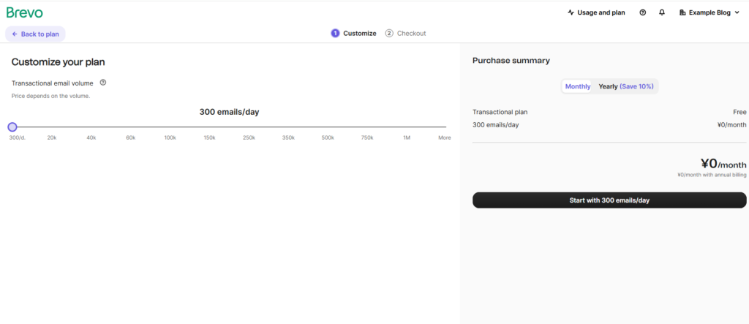Screen dimensions: 749x324
Task: Open the help question mark icon
Action: pyautogui.click(x=642, y=12)
